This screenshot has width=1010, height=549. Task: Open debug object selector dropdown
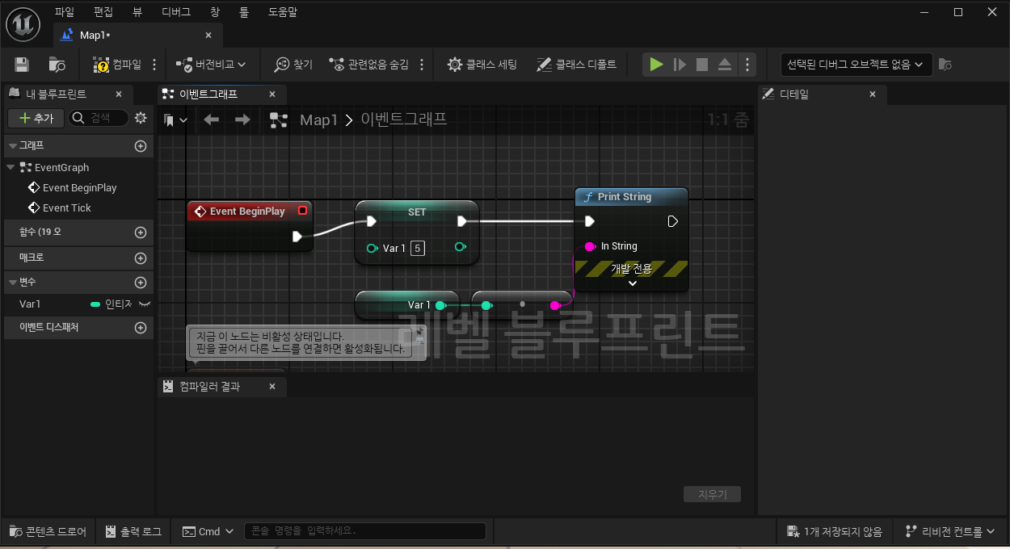(856, 65)
